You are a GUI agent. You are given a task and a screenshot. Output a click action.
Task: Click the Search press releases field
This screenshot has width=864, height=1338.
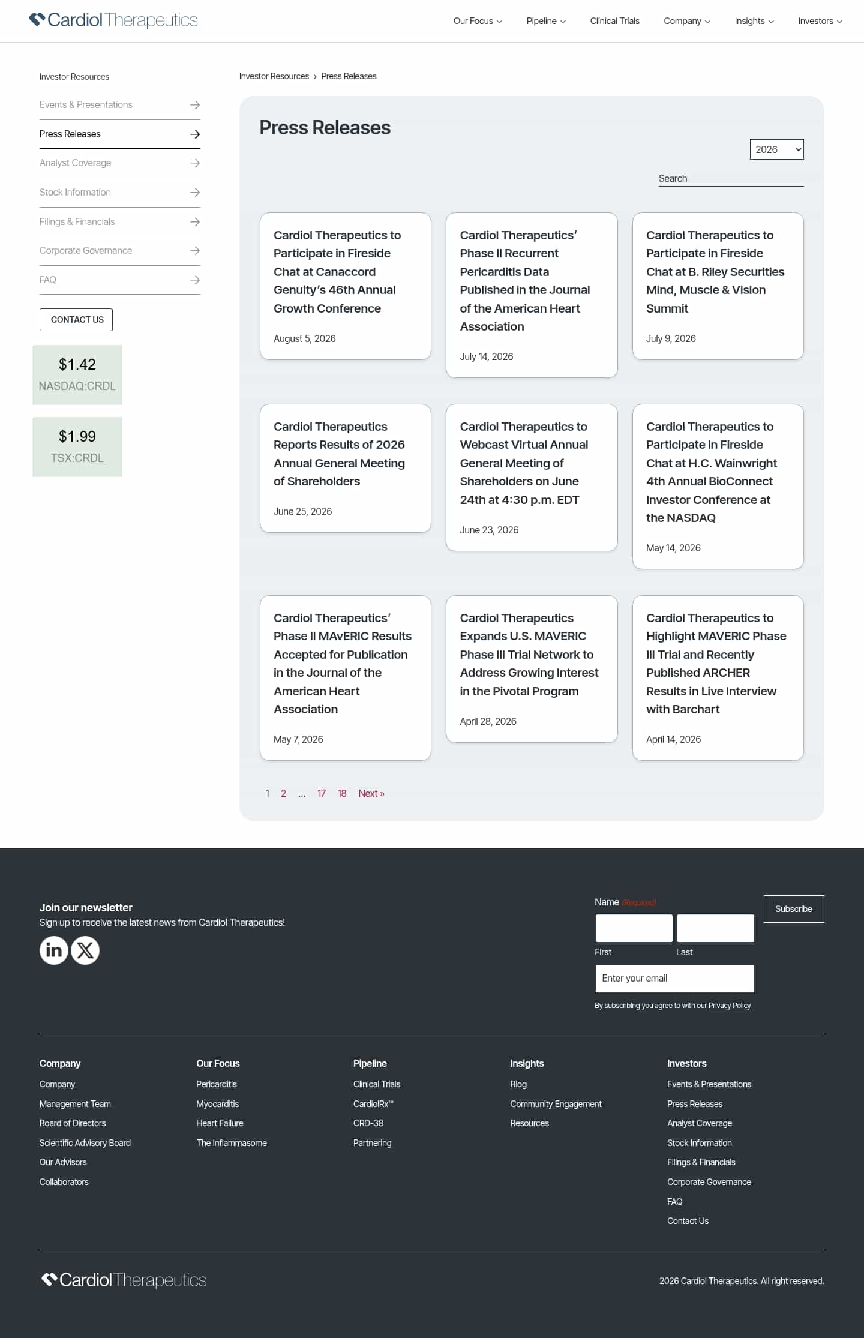(x=731, y=178)
